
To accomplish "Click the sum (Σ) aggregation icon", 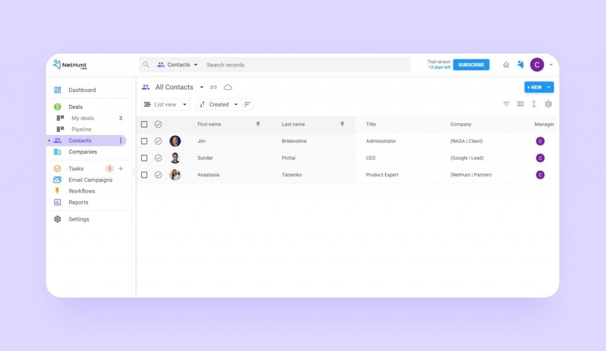I will 534,104.
